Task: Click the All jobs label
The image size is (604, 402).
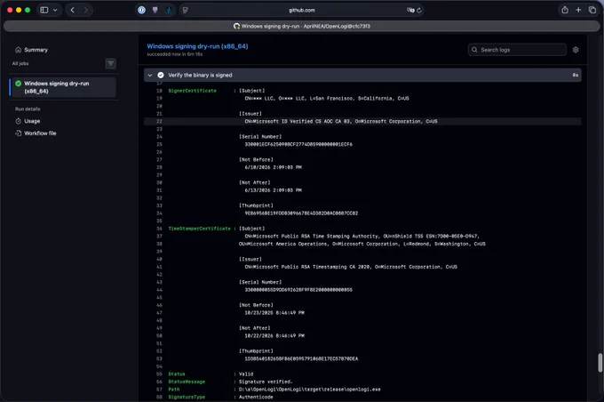Action: point(20,63)
